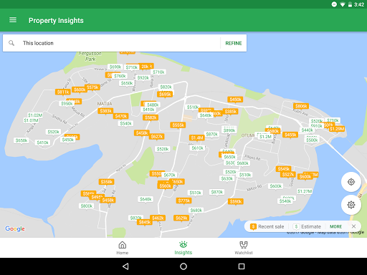Tap the $950k estimate marker

(x=67, y=104)
